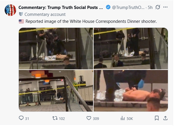Open view analytics bar chart icon
Viewport: 176px width, 126px height.
pyautogui.click(x=123, y=118)
